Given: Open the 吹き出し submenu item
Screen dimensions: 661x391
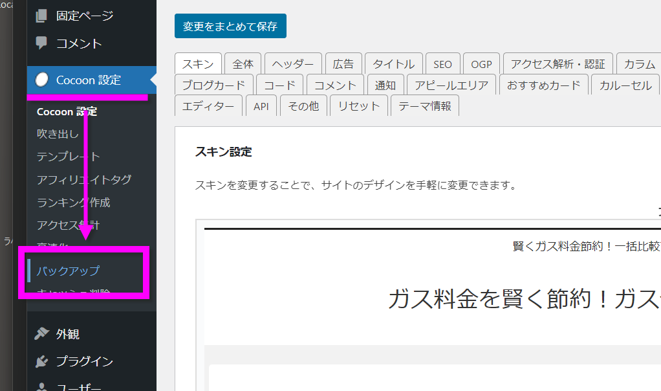Looking at the screenshot, I should [x=58, y=134].
